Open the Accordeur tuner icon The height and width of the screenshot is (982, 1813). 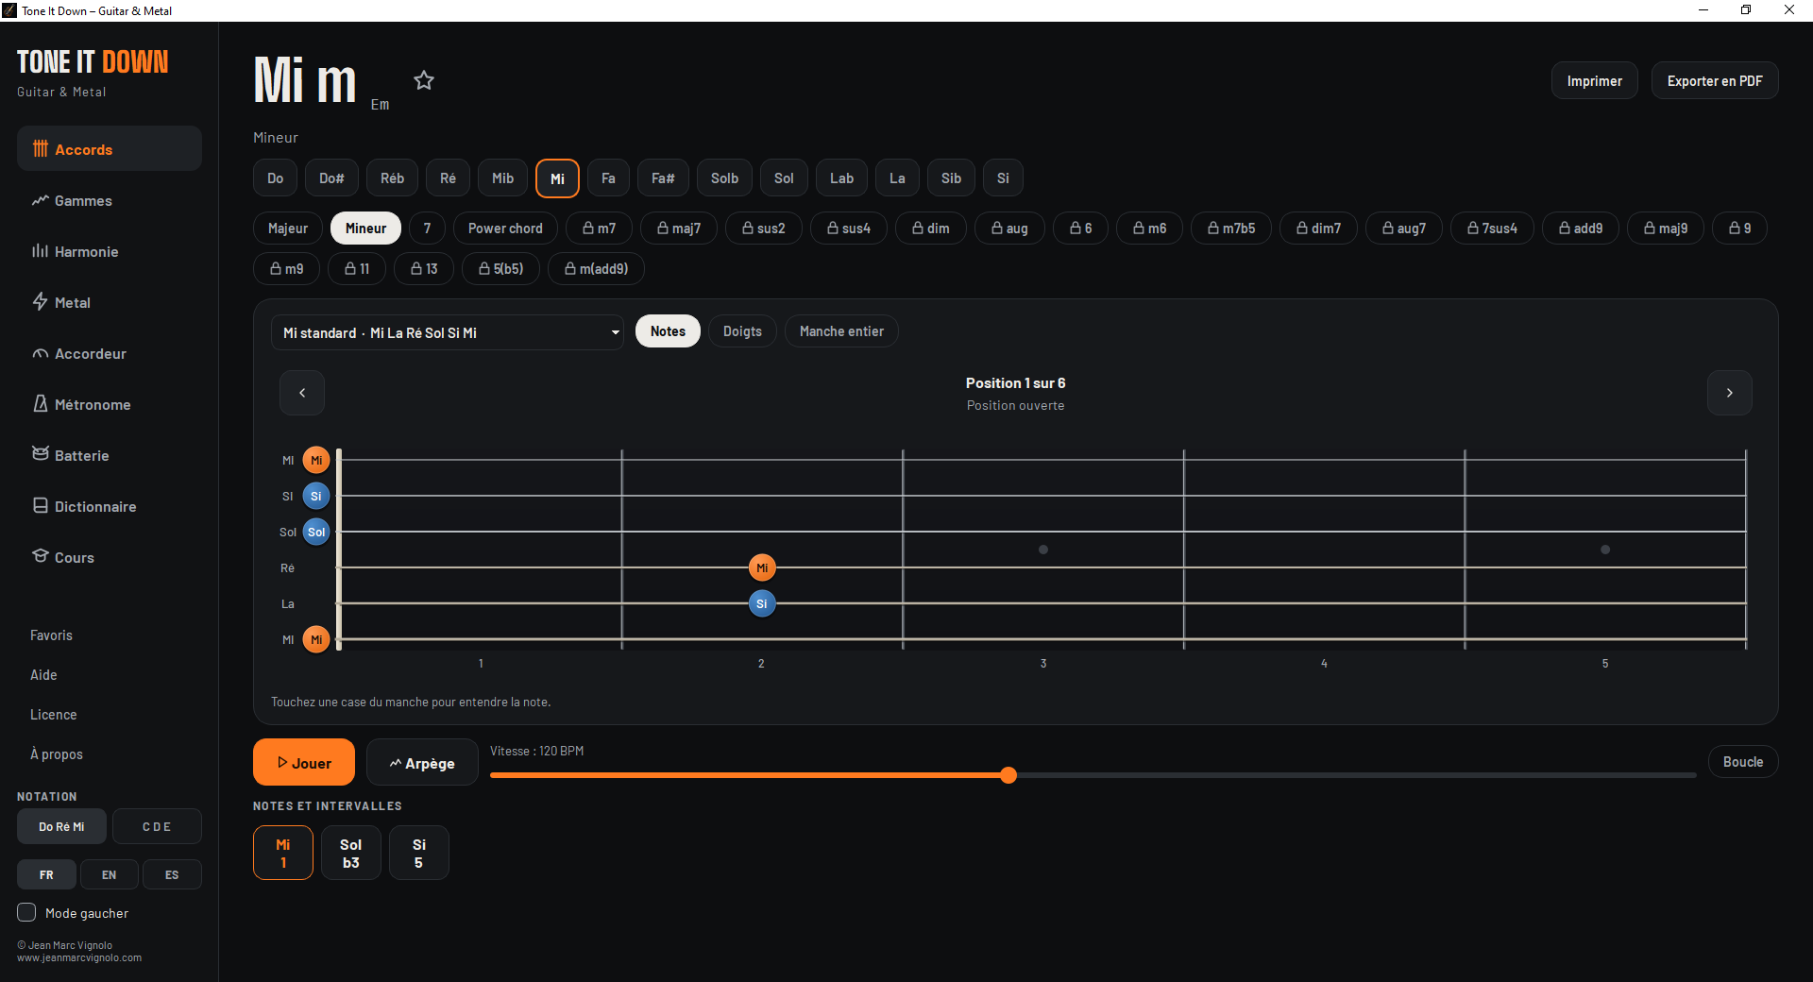pyautogui.click(x=41, y=353)
